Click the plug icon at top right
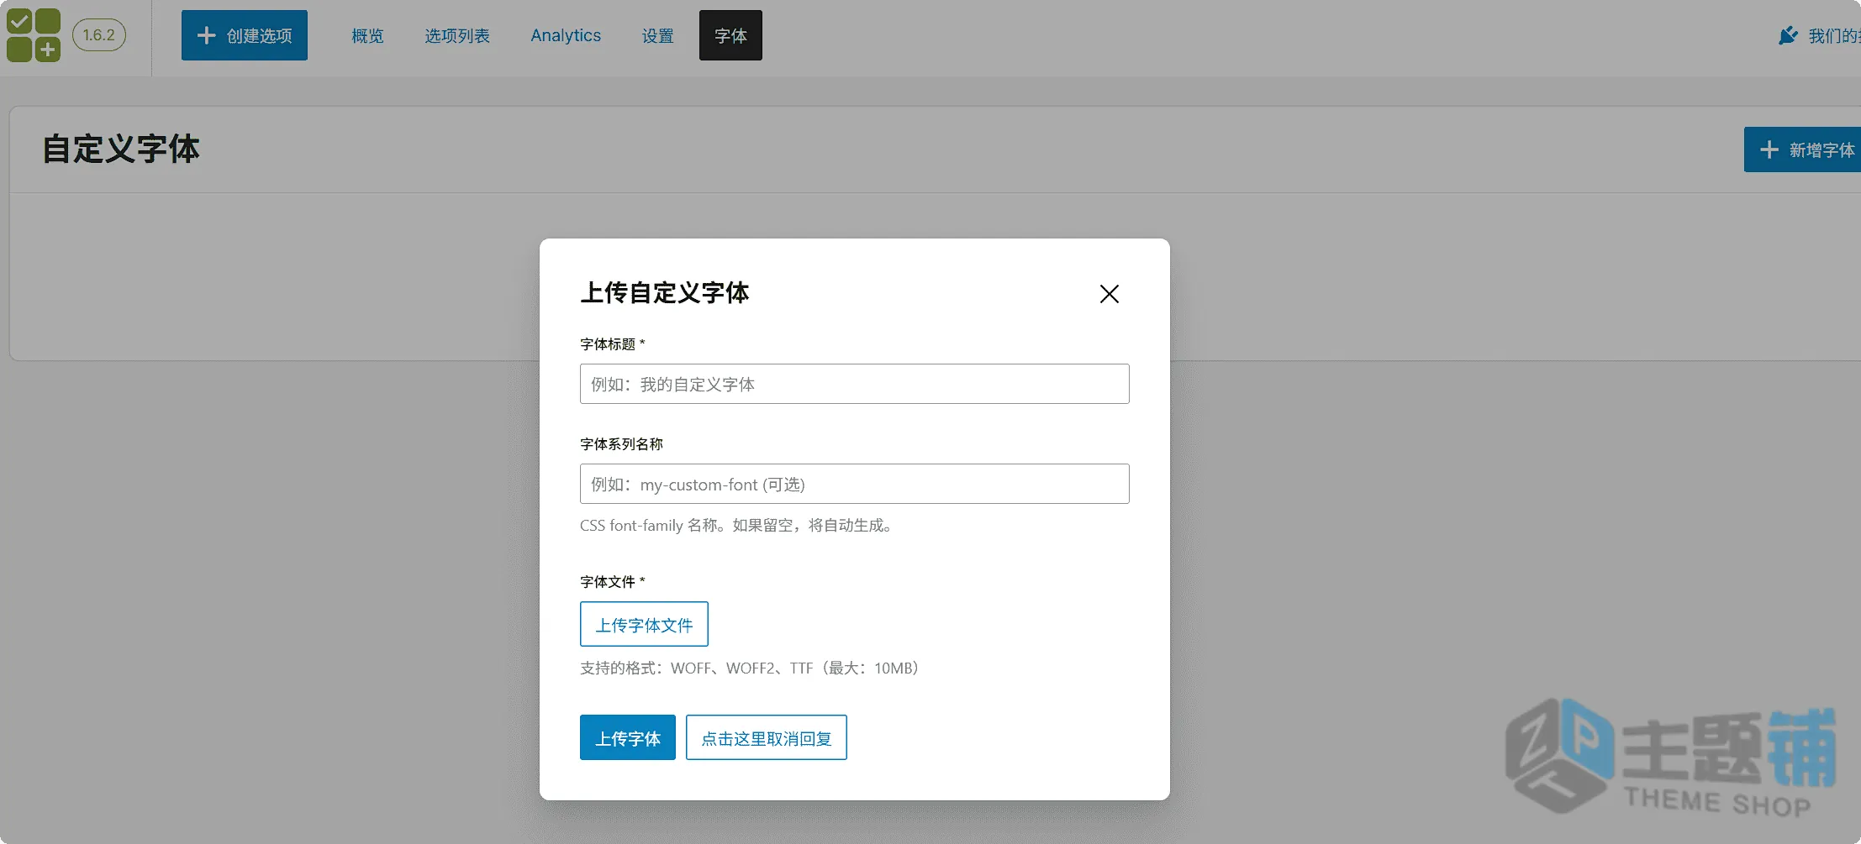The image size is (1861, 844). click(x=1788, y=35)
